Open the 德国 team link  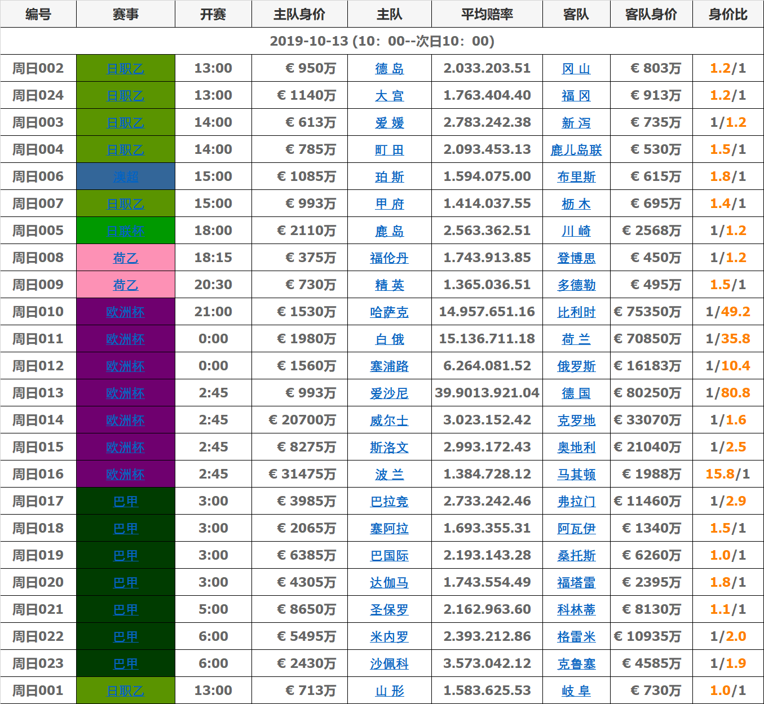pyautogui.click(x=576, y=393)
